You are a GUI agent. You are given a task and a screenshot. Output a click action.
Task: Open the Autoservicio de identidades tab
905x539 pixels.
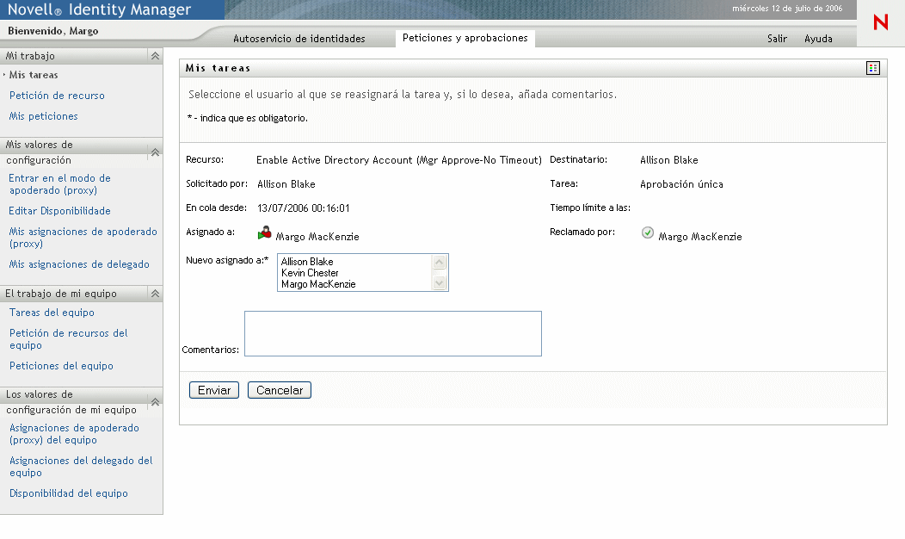coord(299,39)
